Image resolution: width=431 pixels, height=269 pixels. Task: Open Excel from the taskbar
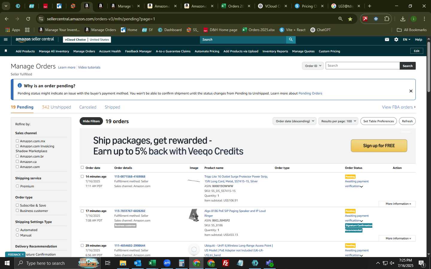coord(152,263)
